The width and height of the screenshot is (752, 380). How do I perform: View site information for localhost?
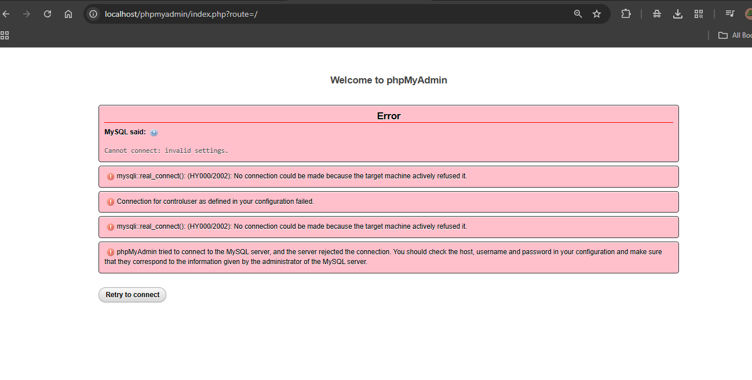coord(93,14)
